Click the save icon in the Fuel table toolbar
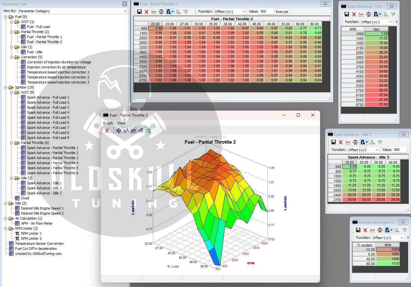411x287 pixels. pos(139,12)
